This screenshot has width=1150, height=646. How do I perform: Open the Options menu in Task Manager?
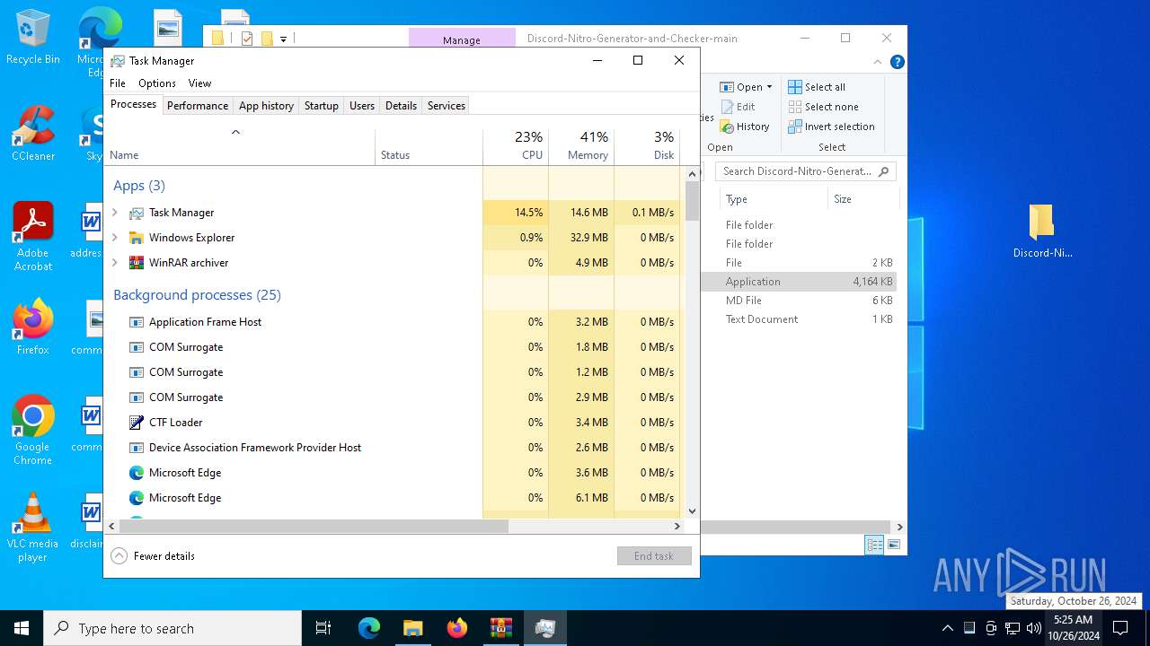[157, 83]
